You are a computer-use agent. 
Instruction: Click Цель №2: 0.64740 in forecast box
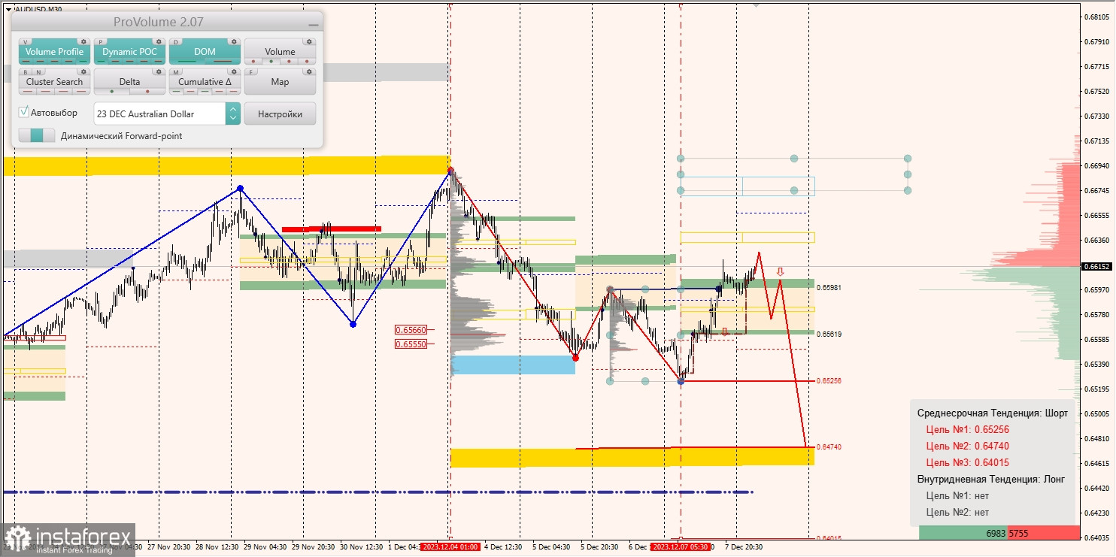click(x=967, y=446)
